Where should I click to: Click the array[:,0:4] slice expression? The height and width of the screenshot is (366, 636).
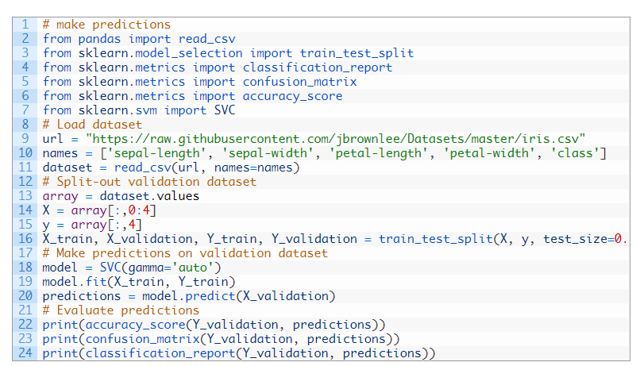coord(114,210)
